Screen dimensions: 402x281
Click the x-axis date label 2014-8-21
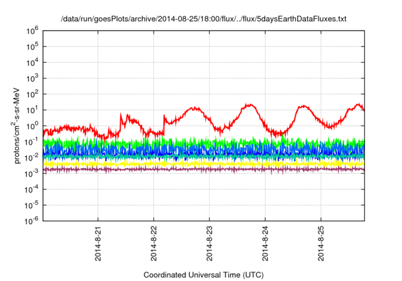click(x=98, y=243)
